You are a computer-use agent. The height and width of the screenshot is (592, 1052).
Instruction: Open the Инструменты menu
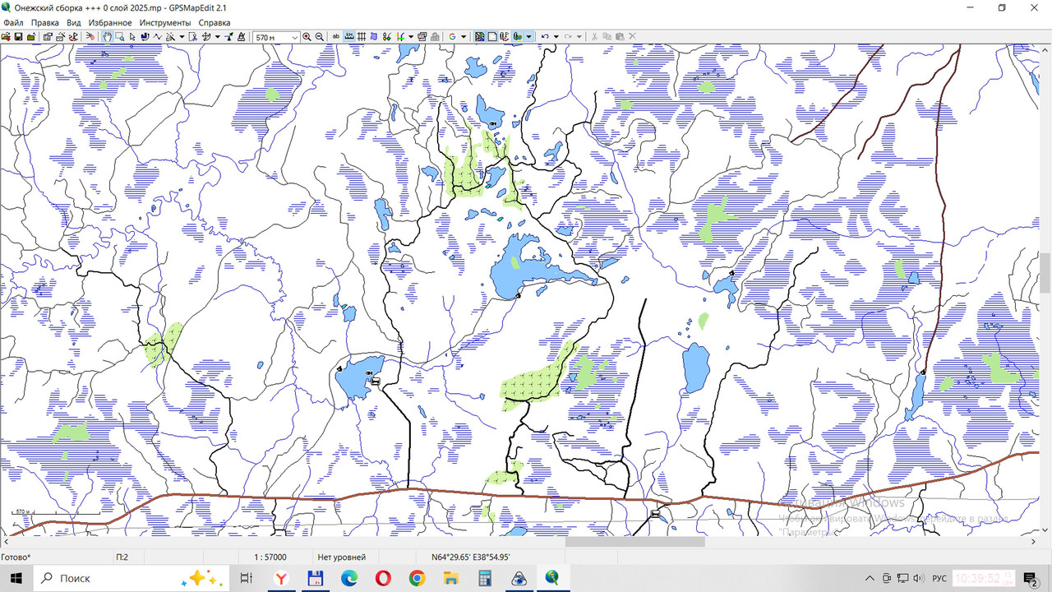165,22
